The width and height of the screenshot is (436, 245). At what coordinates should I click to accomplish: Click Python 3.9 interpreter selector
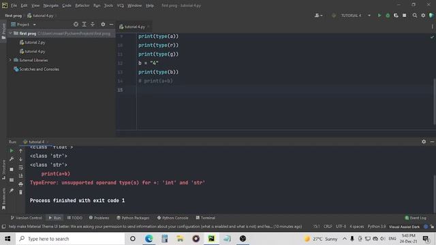[x=377, y=227]
